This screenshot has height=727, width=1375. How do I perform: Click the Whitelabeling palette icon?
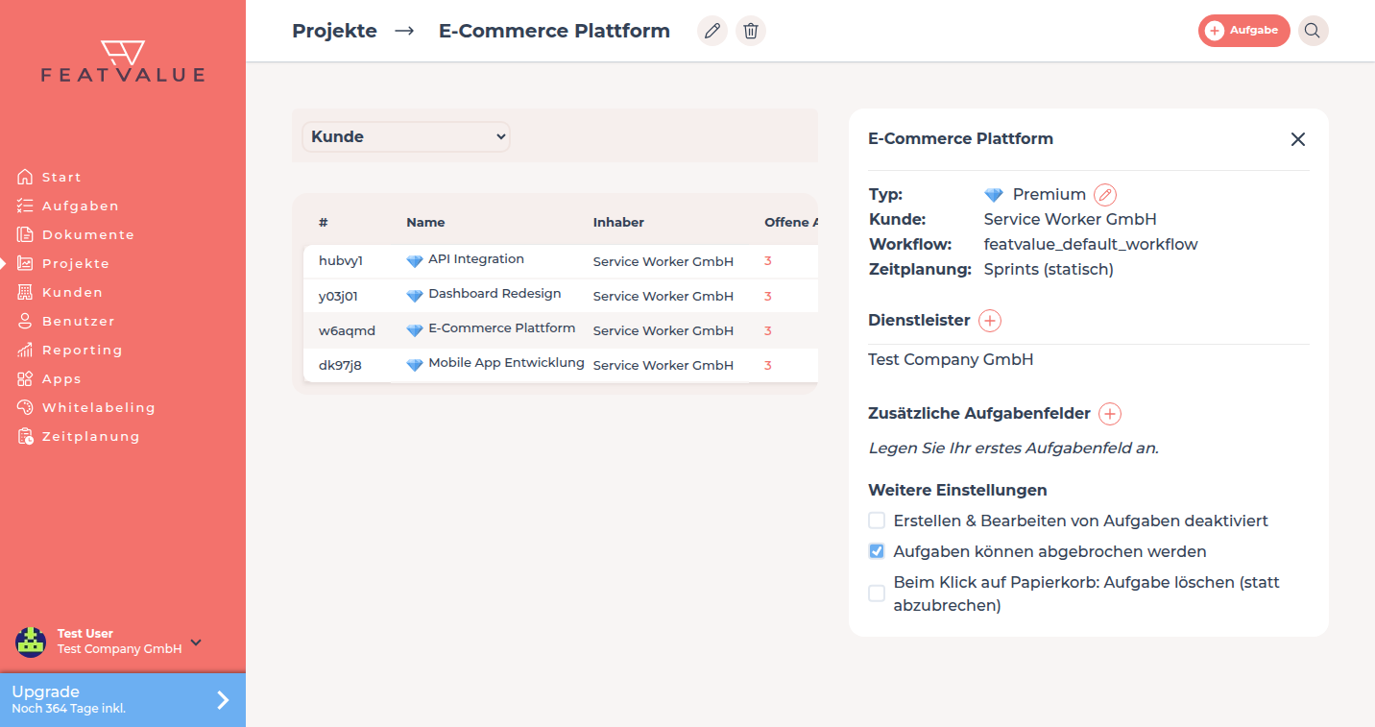[x=25, y=407]
